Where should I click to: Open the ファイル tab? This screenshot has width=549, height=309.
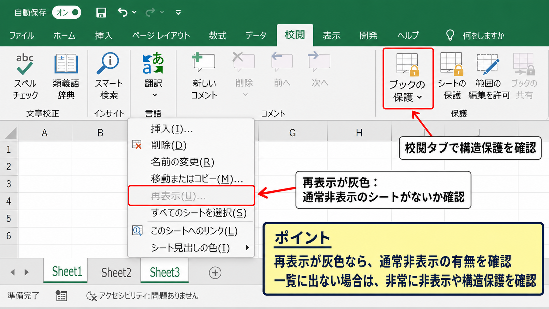coord(22,35)
